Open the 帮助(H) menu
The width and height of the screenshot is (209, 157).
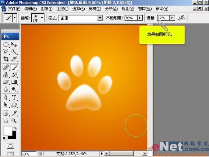(162, 9)
